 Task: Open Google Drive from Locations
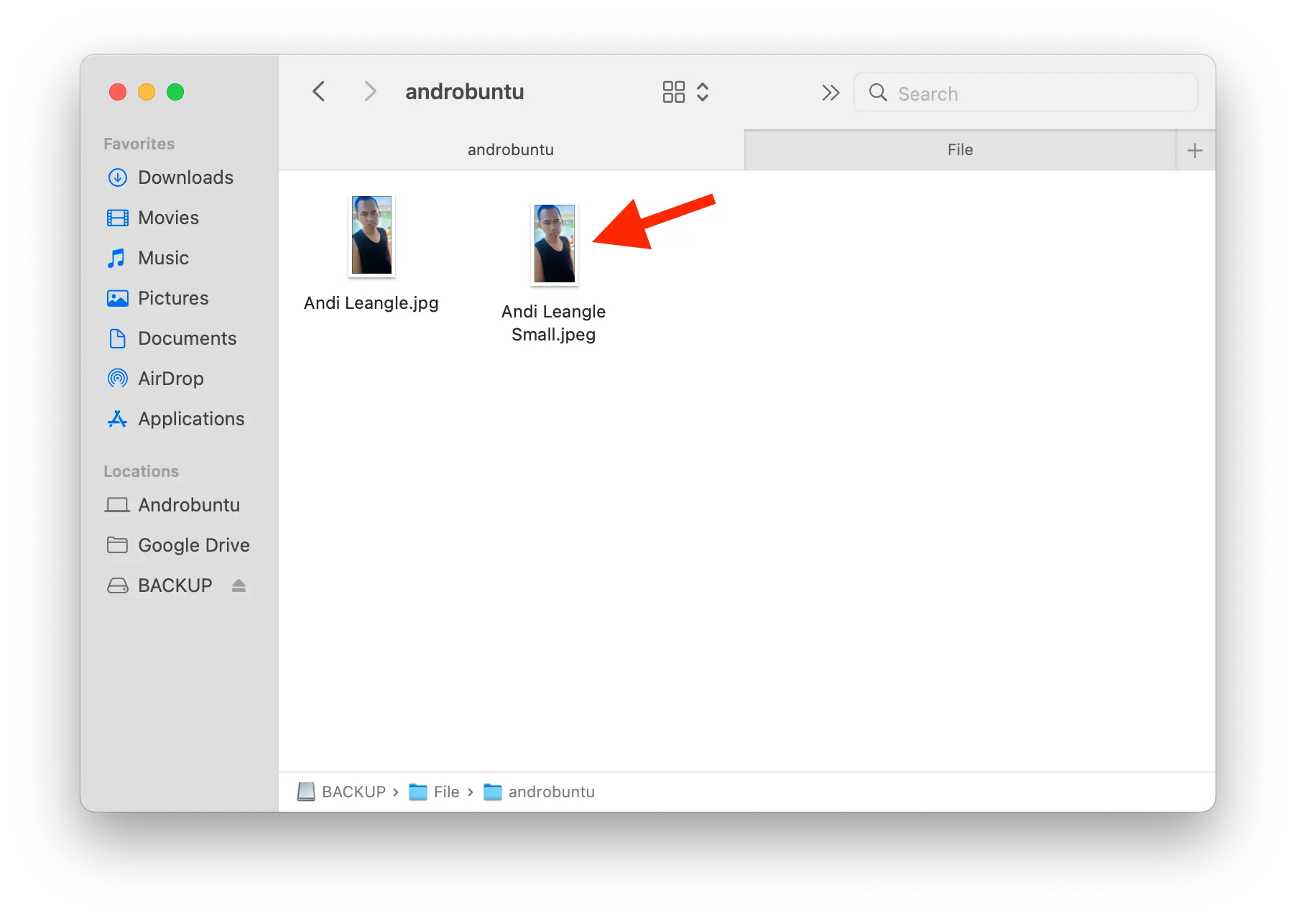click(x=193, y=544)
